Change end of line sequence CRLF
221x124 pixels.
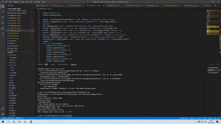(x=205, y=118)
